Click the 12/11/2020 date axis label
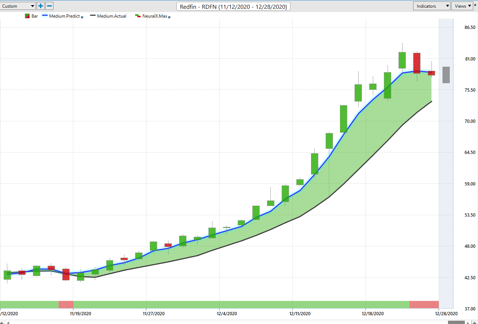 point(300,313)
